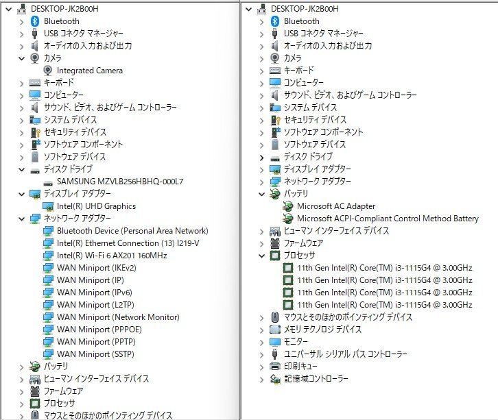Click the Microsoft ACPI-Compliant Control Method Battery icon
The height and width of the screenshot is (420, 498).
(287, 219)
